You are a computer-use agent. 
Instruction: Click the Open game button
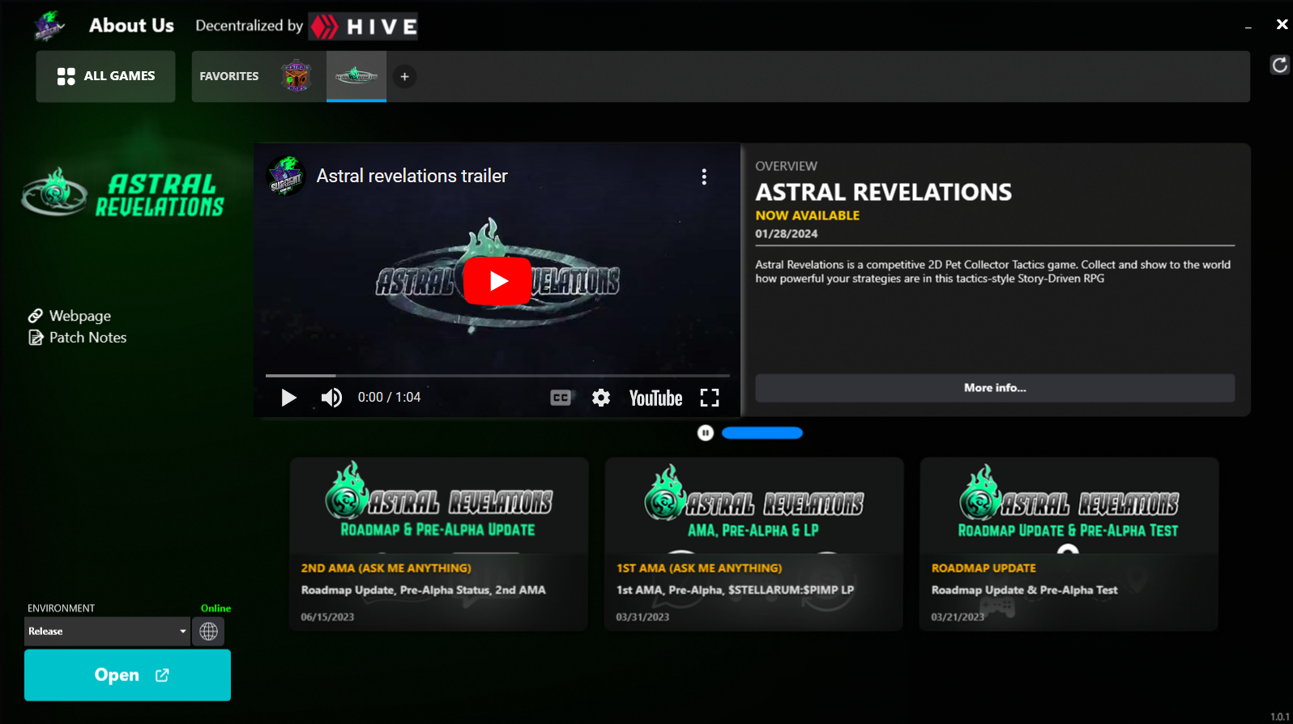tap(127, 675)
